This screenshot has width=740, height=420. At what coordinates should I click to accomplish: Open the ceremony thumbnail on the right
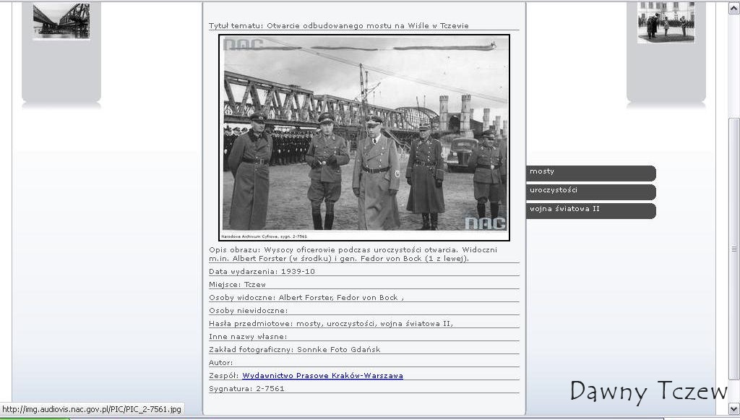pos(666,22)
